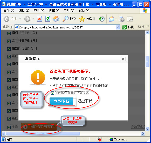Go to the Home page icon
The image size is (151, 143).
56,19
